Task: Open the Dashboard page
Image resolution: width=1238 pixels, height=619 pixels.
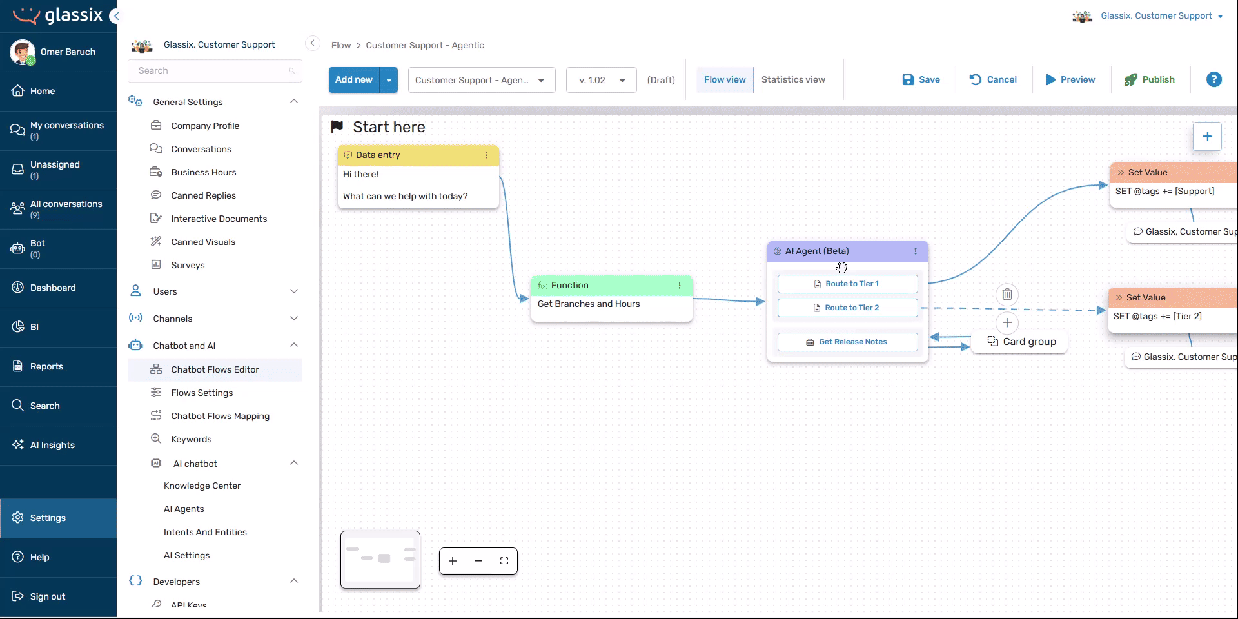Action: [58, 288]
